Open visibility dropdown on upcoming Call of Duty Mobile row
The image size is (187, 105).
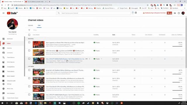[101, 59]
